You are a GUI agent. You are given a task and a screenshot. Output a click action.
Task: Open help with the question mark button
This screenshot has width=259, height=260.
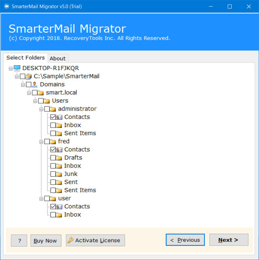(x=19, y=241)
